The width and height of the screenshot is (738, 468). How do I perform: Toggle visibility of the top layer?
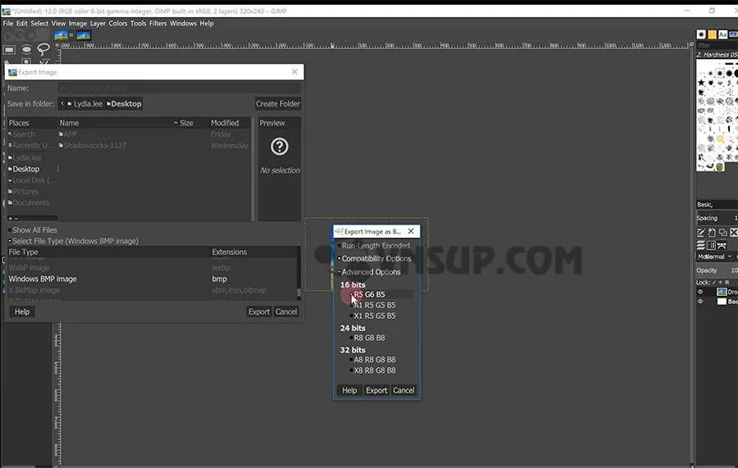pyautogui.click(x=700, y=292)
